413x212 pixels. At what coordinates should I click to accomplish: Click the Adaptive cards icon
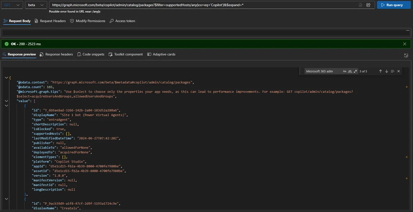[149, 54]
